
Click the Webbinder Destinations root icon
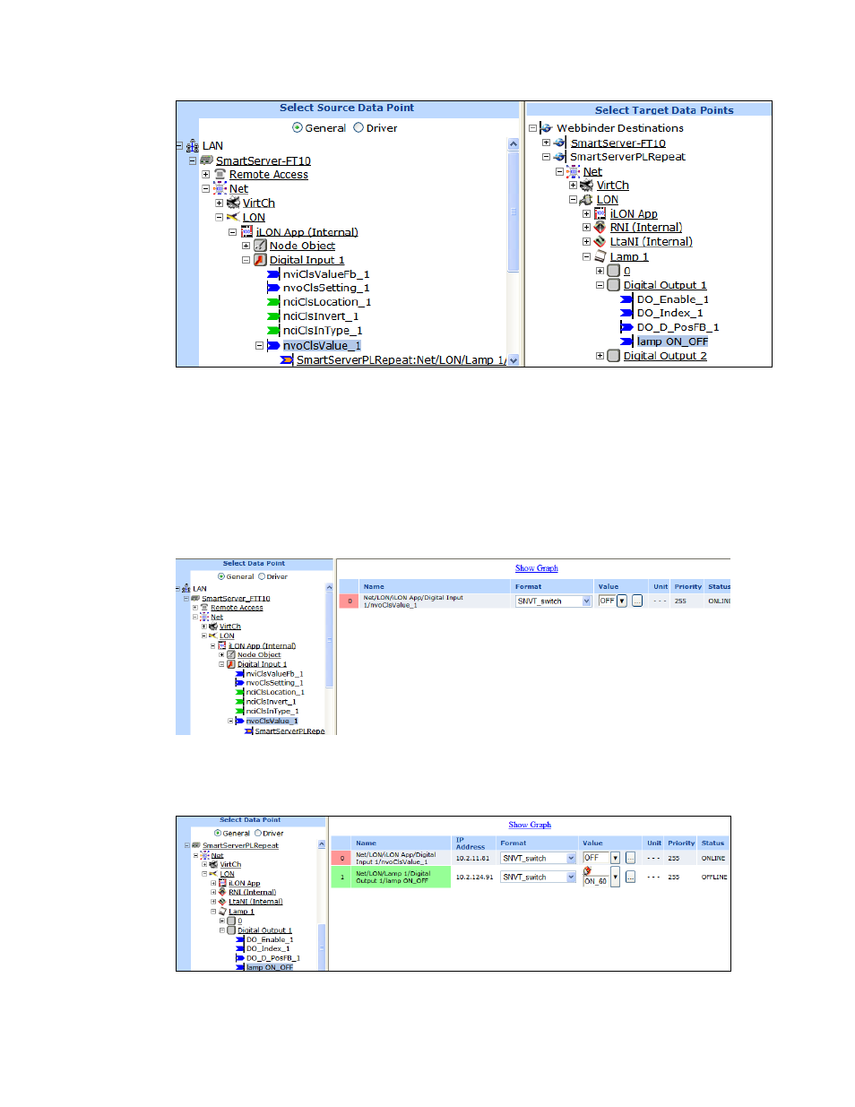[546, 128]
